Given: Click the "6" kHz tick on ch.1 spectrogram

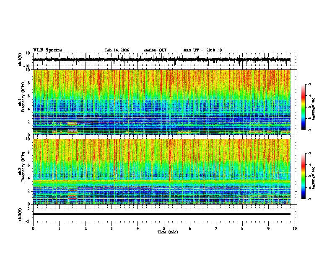Looking at the screenshot, I should 29,96.
